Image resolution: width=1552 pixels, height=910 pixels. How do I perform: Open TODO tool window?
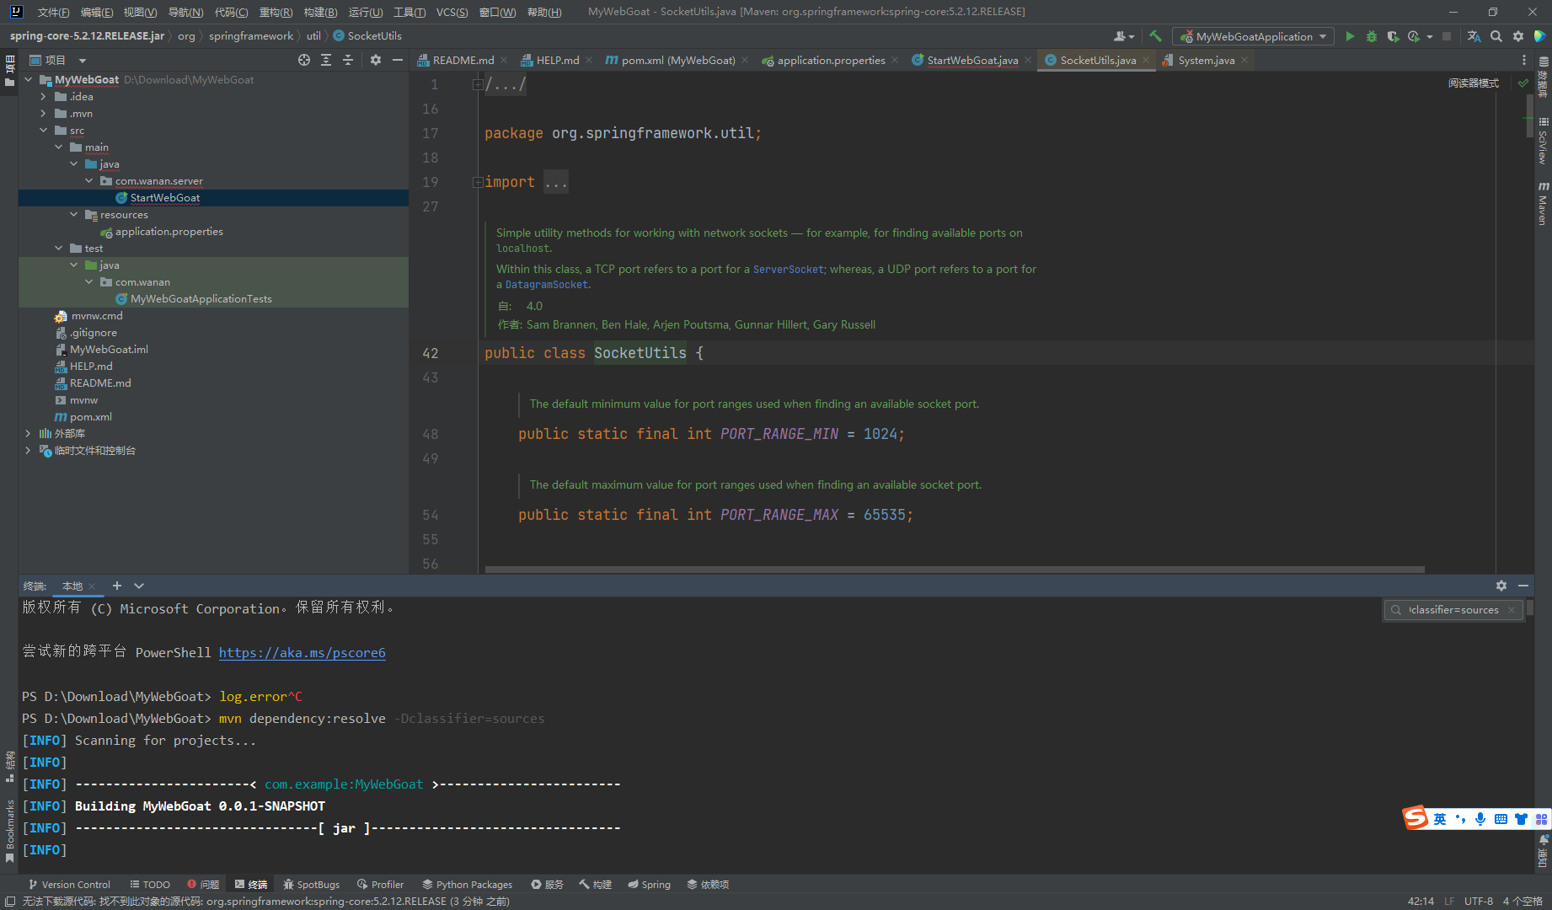pyautogui.click(x=150, y=885)
